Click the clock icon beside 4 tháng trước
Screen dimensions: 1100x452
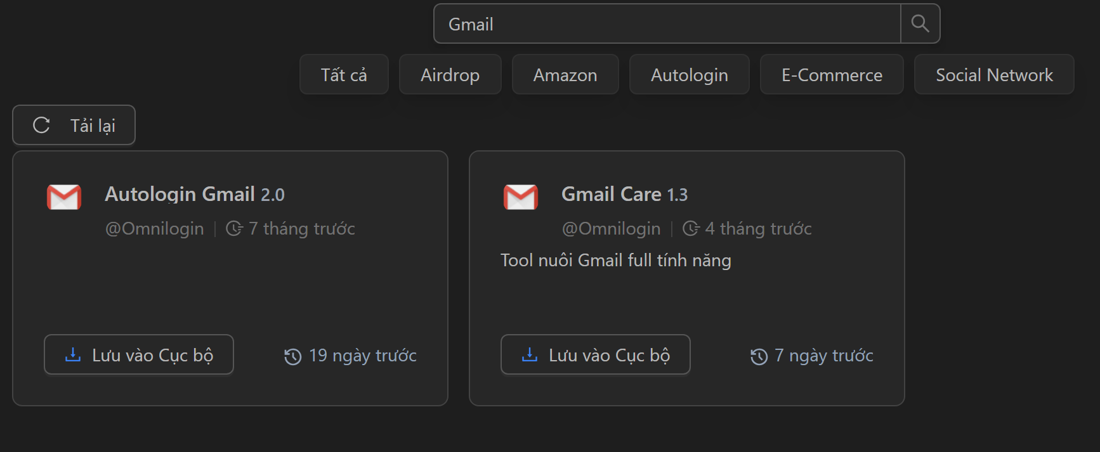pyautogui.click(x=691, y=229)
